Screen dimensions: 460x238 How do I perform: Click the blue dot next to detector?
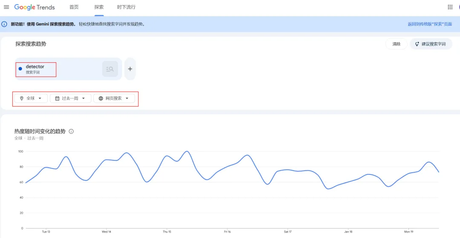(20, 69)
